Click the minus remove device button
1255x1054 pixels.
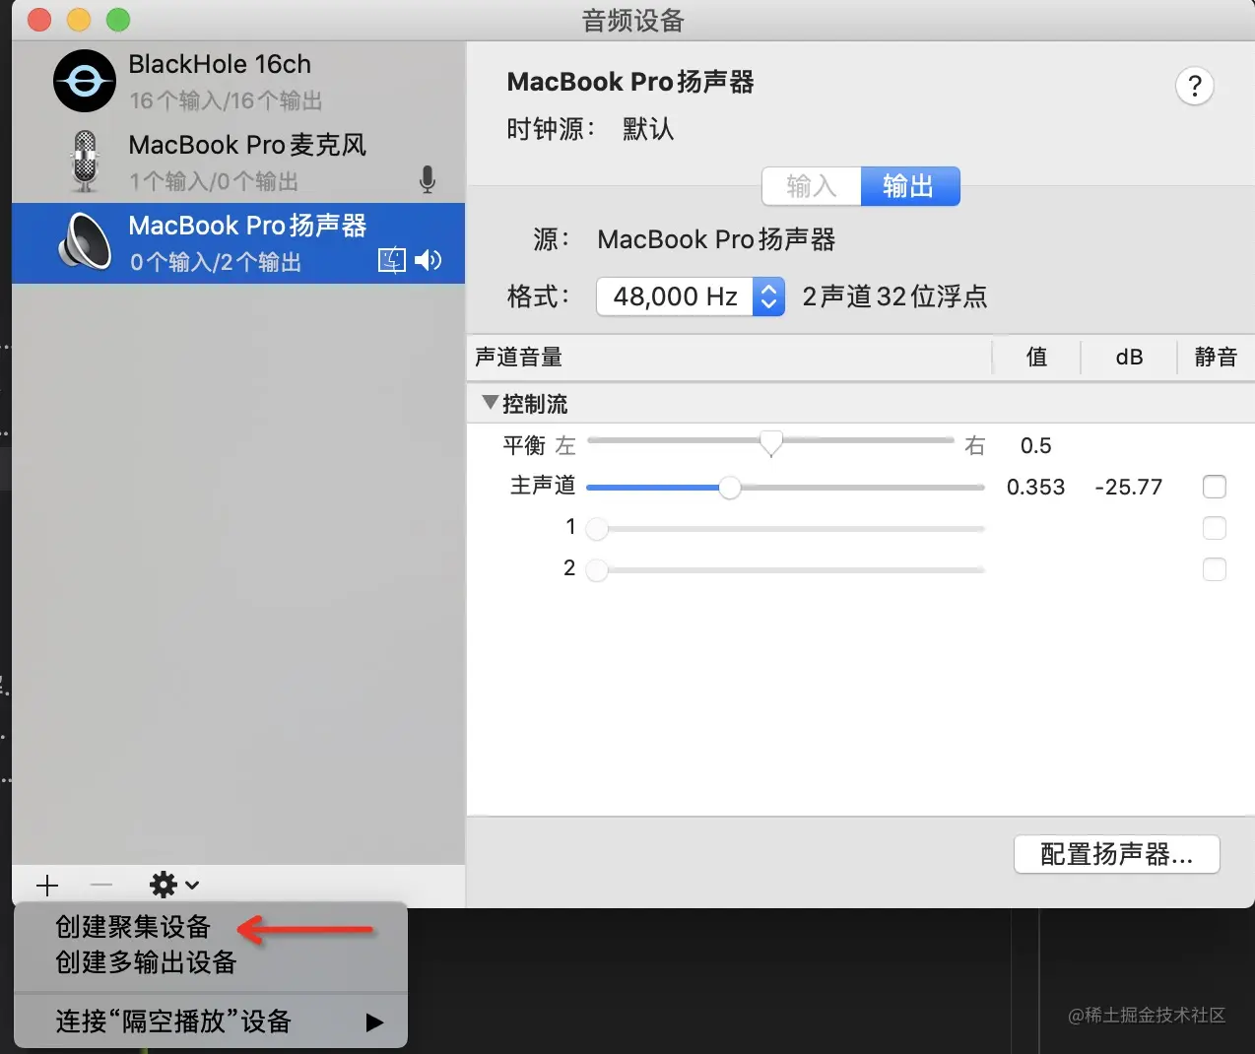tap(101, 885)
